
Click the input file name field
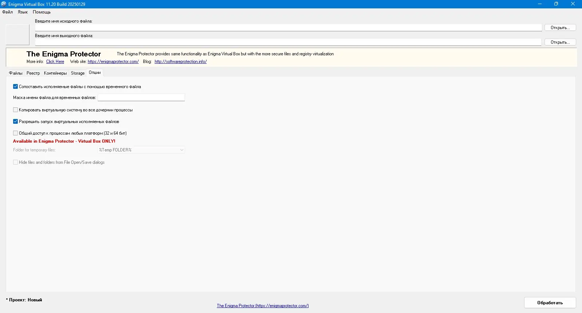click(x=288, y=28)
